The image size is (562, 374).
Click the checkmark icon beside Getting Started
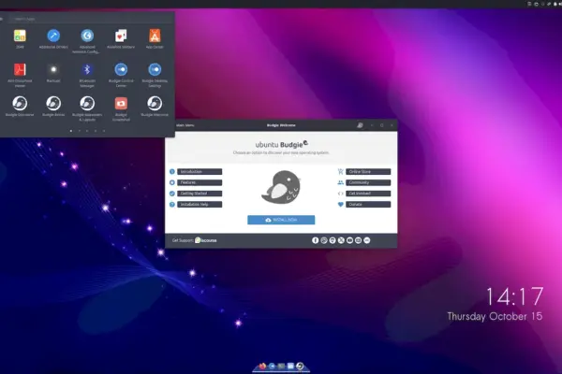pyautogui.click(x=172, y=194)
